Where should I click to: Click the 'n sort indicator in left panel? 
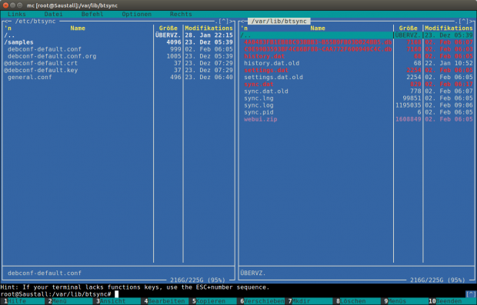tap(8, 28)
